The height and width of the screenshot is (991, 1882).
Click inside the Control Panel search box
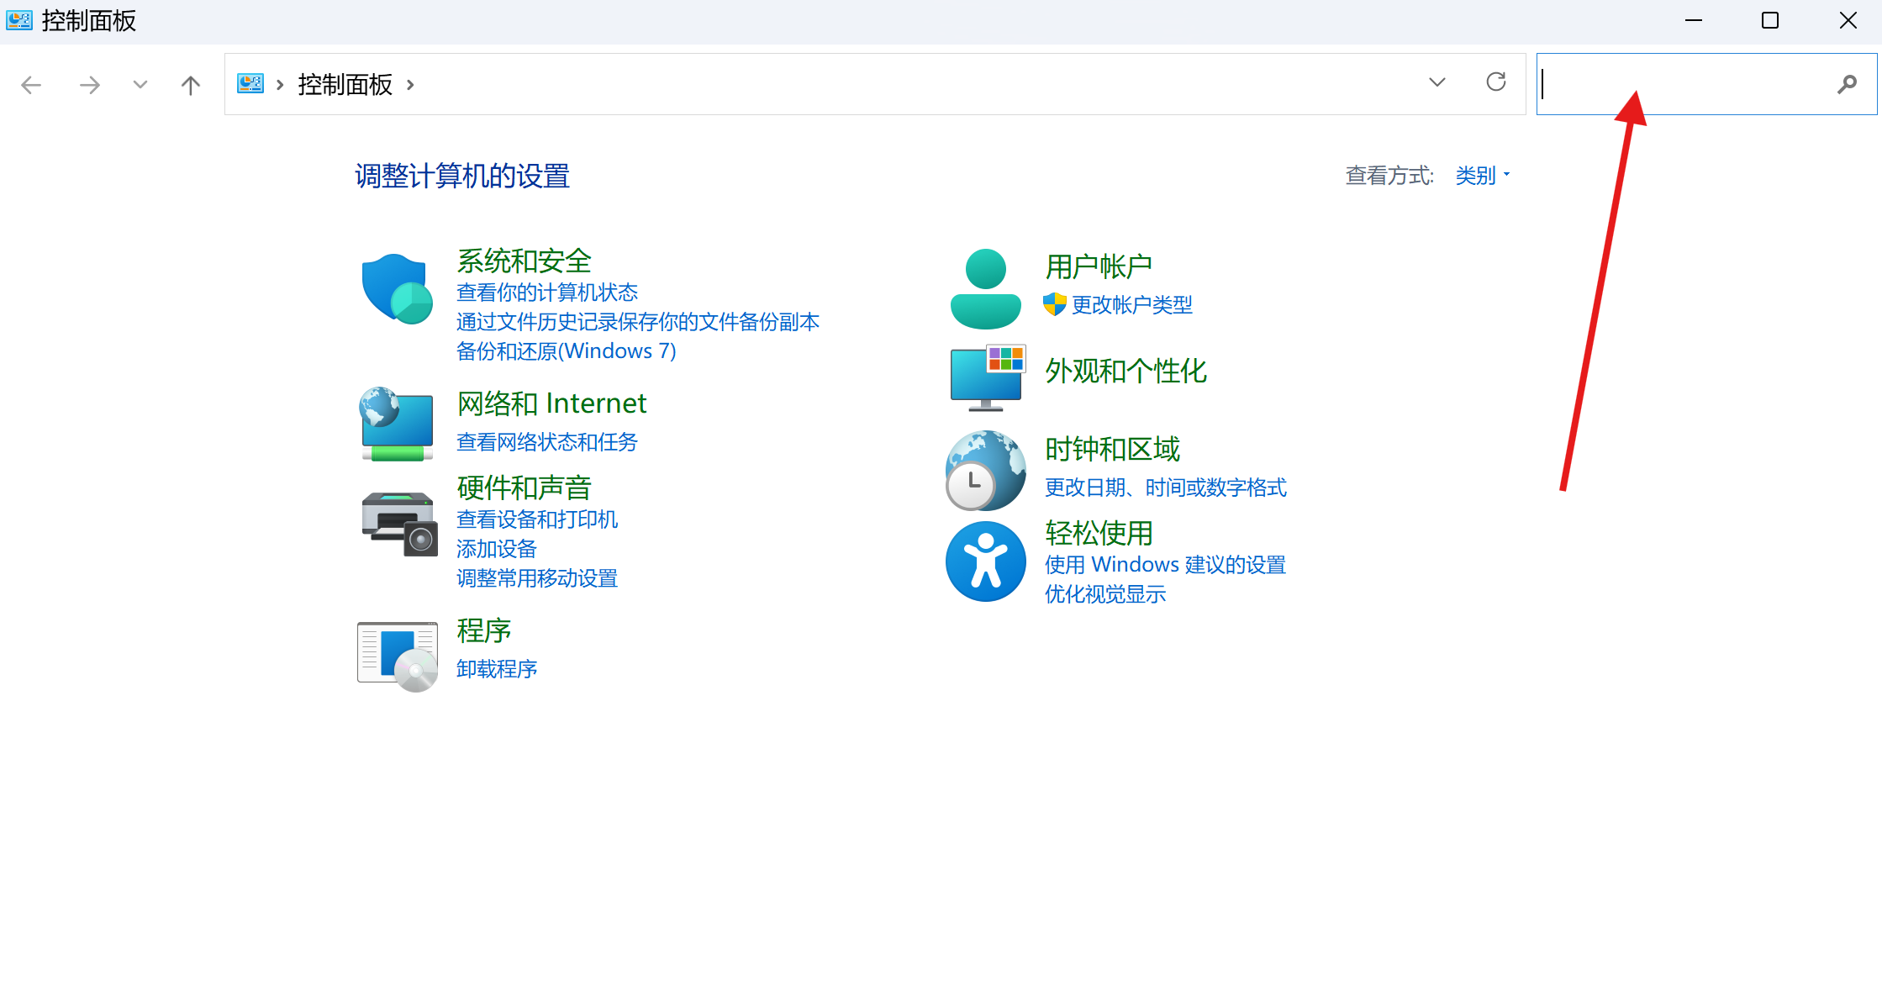click(x=1681, y=84)
